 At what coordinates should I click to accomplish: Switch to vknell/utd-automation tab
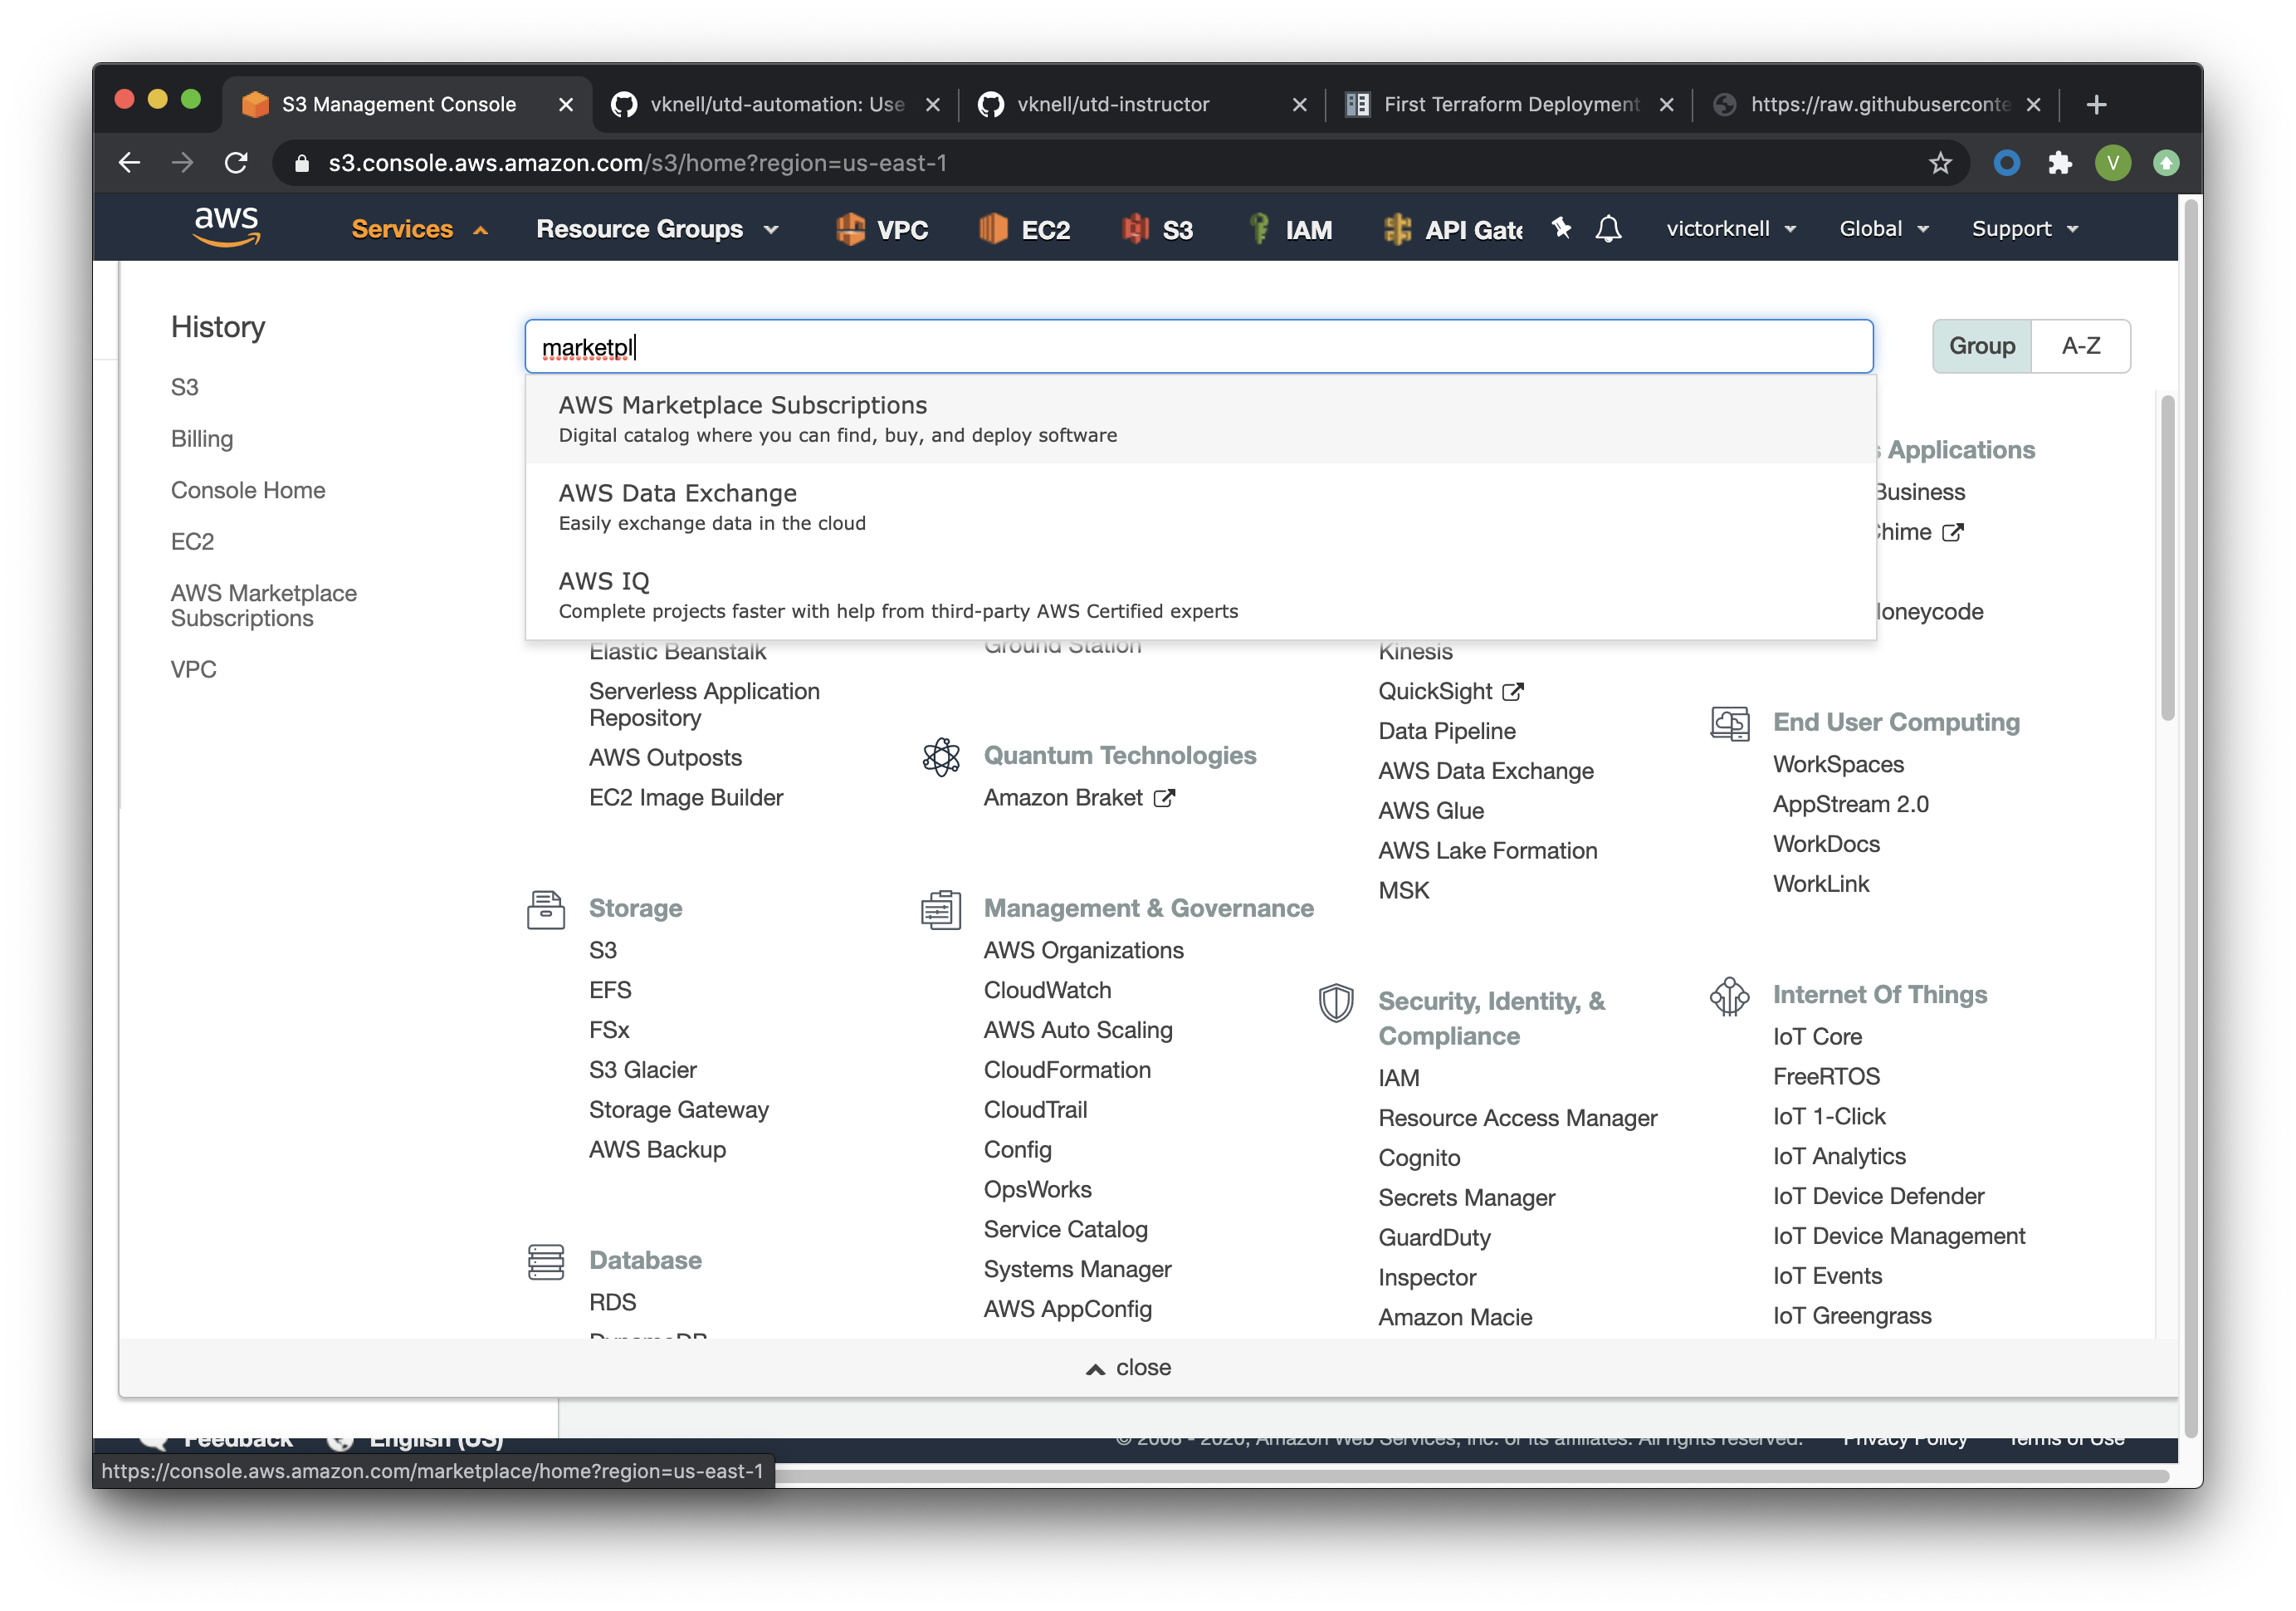point(776,104)
